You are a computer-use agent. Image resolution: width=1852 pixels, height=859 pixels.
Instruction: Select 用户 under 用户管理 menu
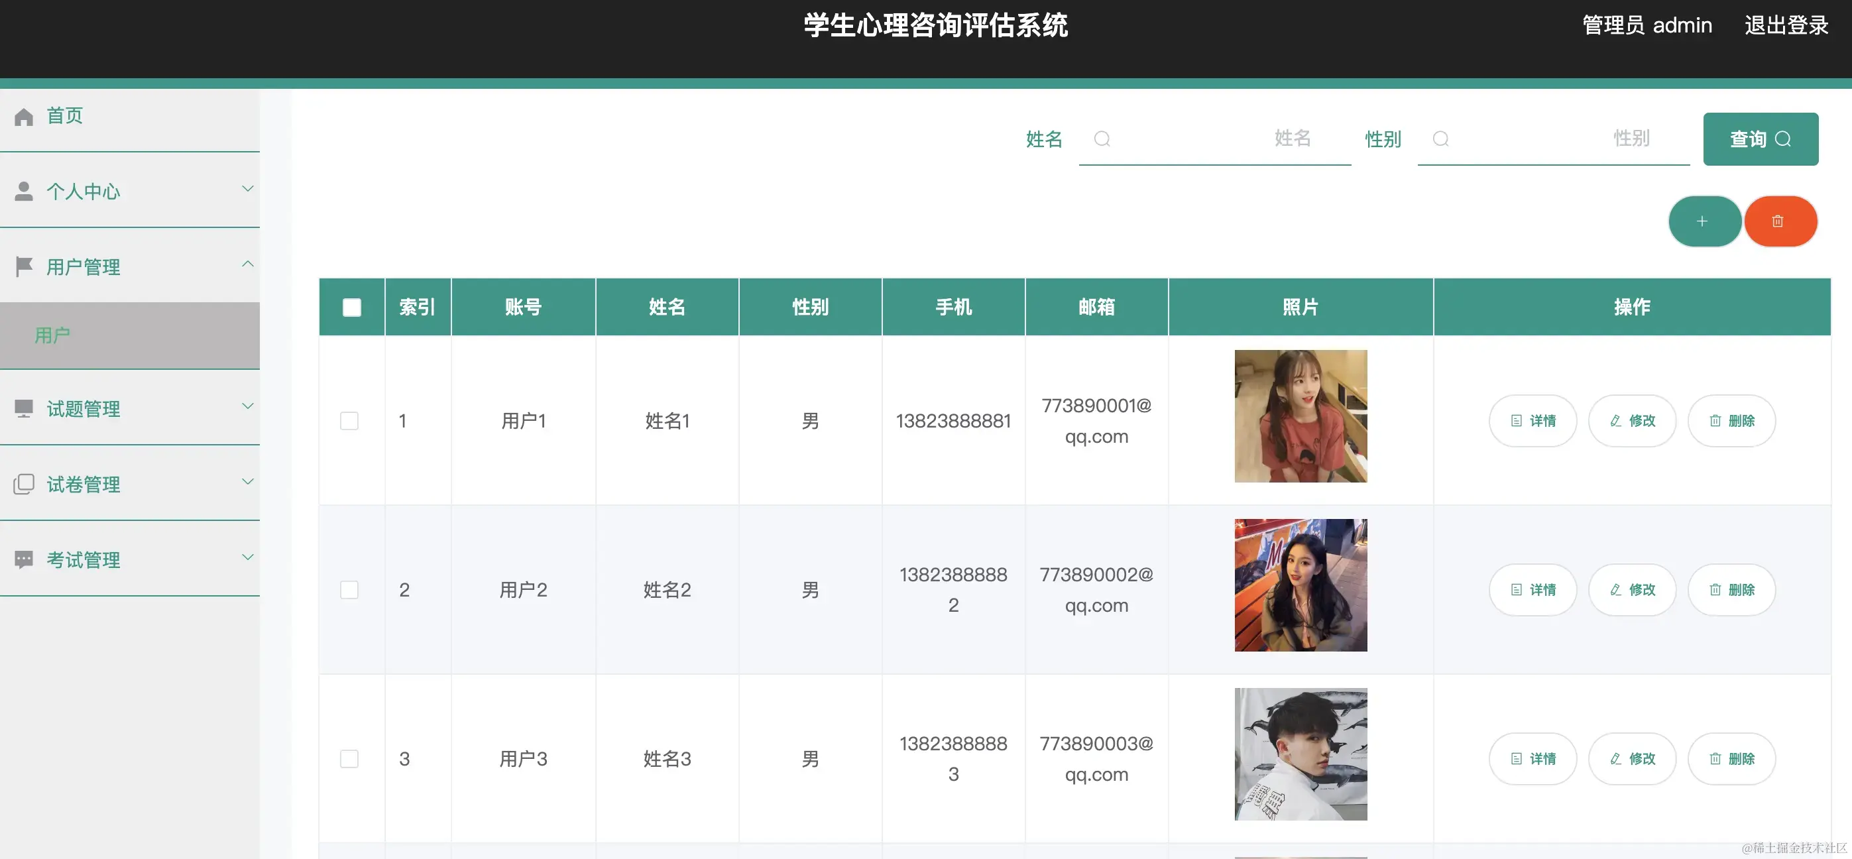[x=52, y=335]
